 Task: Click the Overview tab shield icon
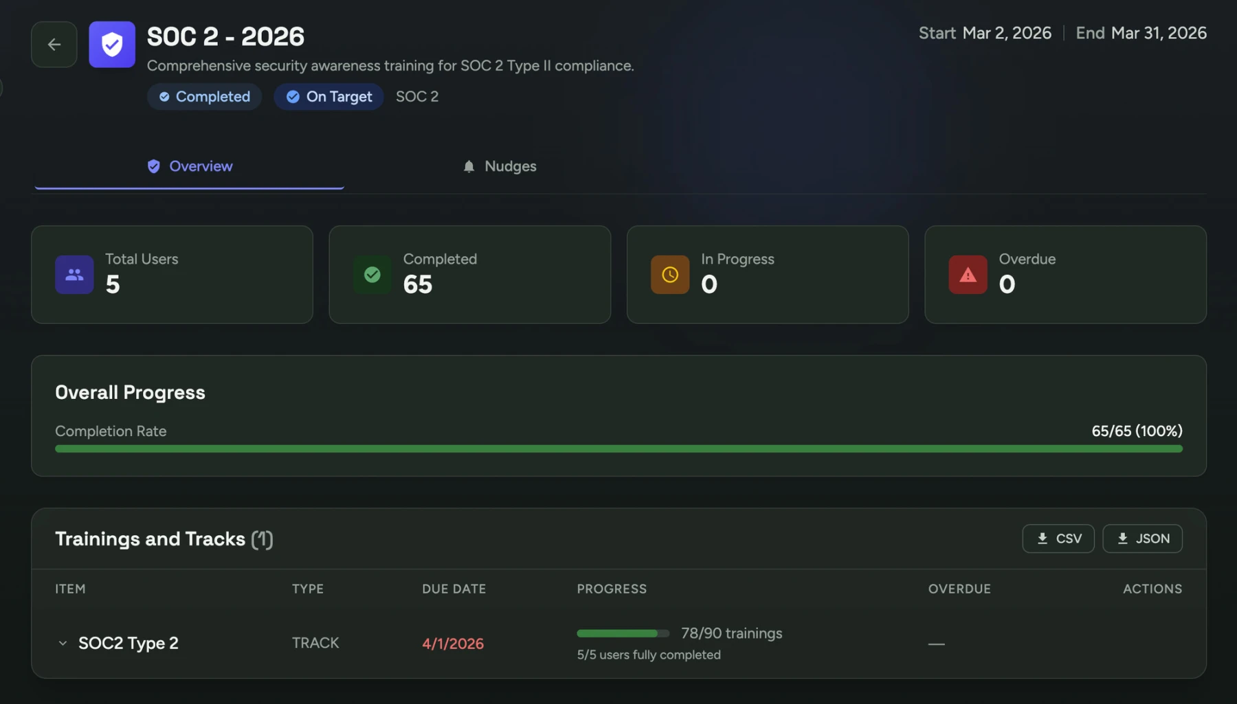tap(154, 166)
